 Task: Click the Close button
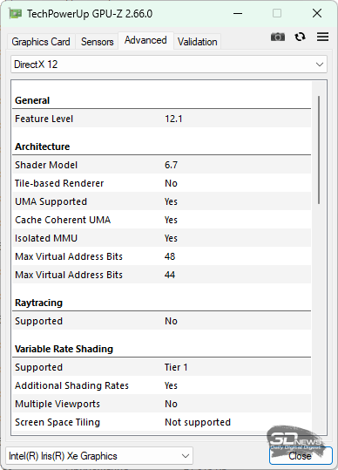tap(301, 456)
